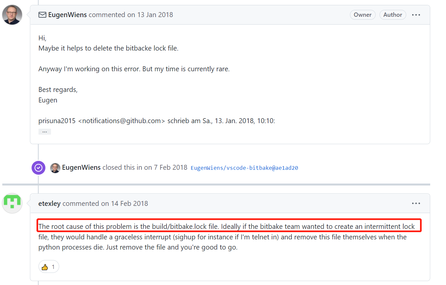Reveal the trimmed prisuna2015 quoted message

(x=44, y=131)
